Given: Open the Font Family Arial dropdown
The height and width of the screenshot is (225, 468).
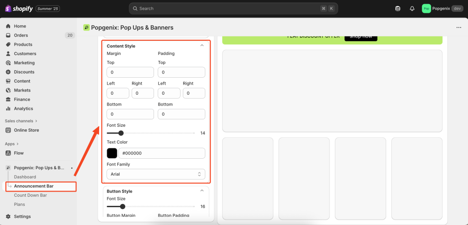Looking at the screenshot, I should click(x=156, y=174).
